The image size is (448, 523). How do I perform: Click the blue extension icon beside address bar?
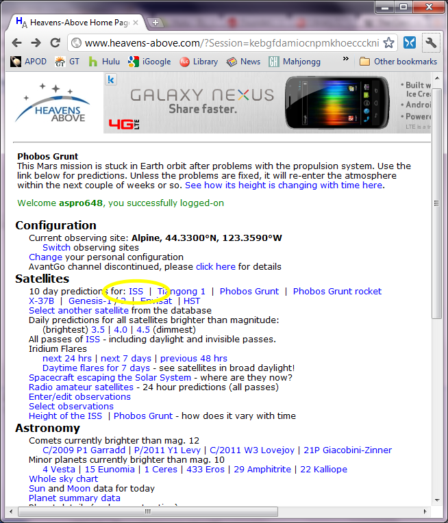click(x=410, y=42)
